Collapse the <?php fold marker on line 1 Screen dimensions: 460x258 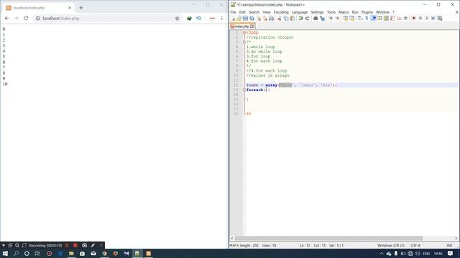click(x=244, y=32)
